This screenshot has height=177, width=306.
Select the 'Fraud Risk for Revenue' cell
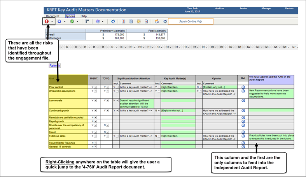(68, 143)
